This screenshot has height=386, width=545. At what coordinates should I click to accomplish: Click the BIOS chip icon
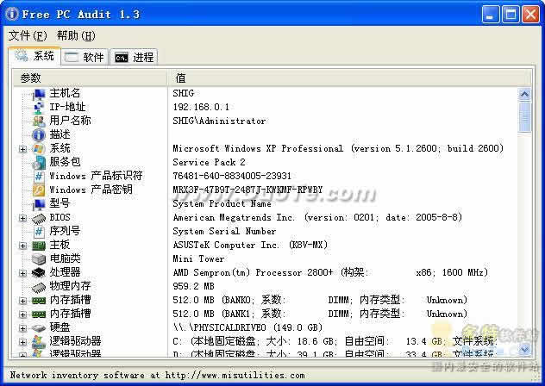point(39,218)
